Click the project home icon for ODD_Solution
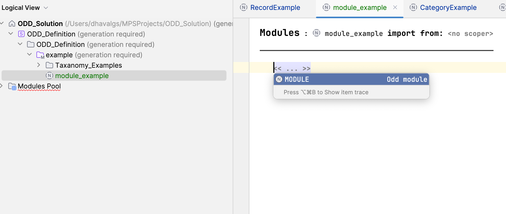506x214 pixels. point(11,23)
